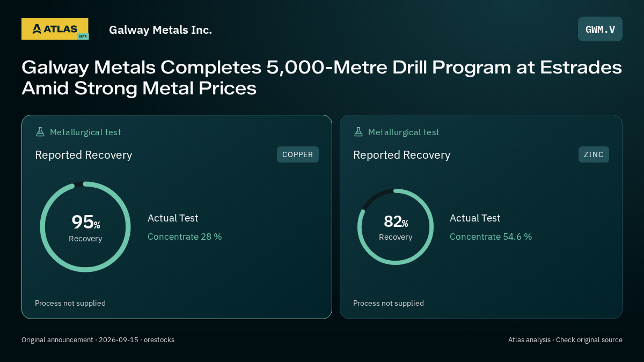Click 'Actual Test' text beside the 95% ring
Screen dimensions: 644x362
[173, 218]
